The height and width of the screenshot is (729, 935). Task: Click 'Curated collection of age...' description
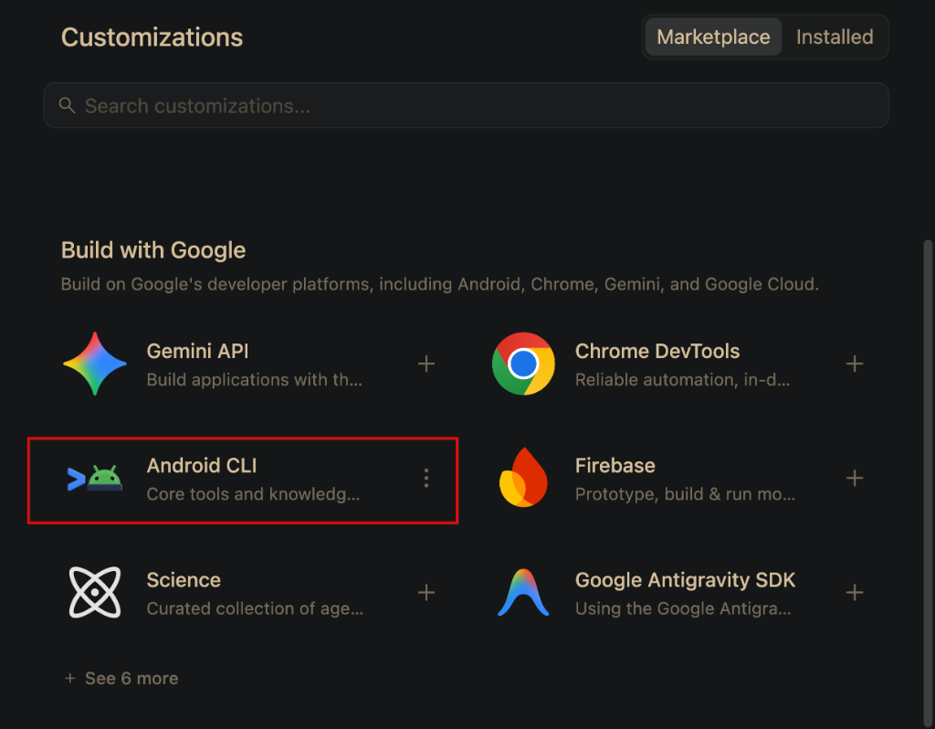click(x=255, y=608)
